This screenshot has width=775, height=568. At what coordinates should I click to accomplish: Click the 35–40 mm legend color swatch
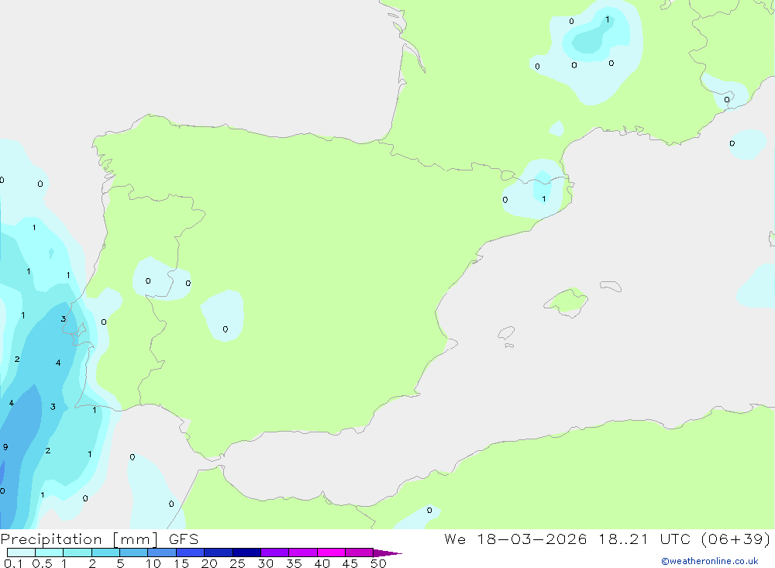tap(302, 553)
